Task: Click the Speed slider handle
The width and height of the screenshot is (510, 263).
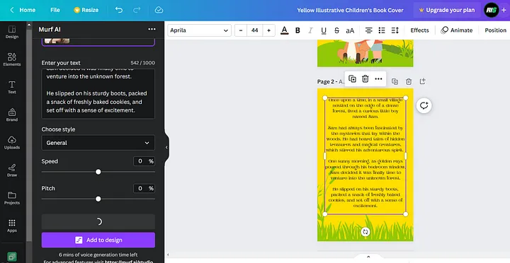Action: click(98, 172)
